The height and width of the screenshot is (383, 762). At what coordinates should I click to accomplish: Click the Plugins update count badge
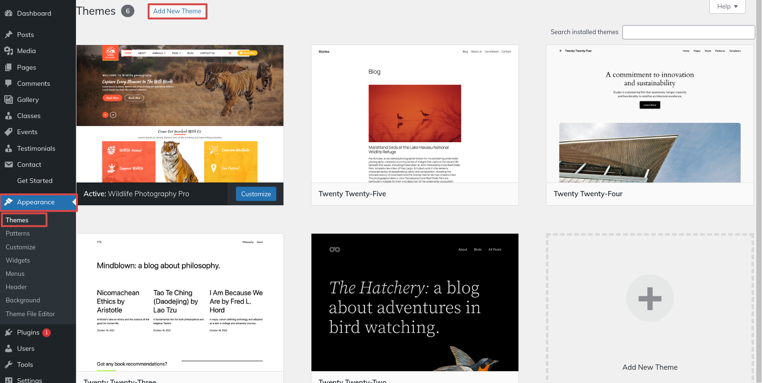[x=47, y=333]
